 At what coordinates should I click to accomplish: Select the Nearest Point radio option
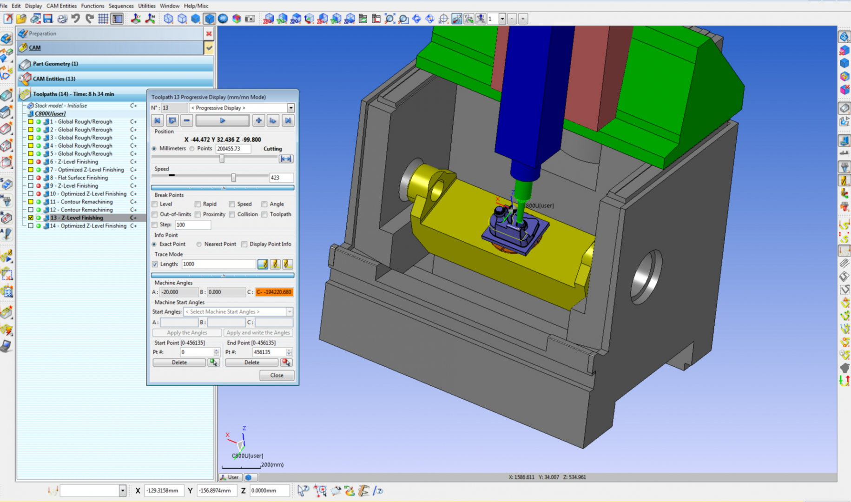pyautogui.click(x=199, y=244)
